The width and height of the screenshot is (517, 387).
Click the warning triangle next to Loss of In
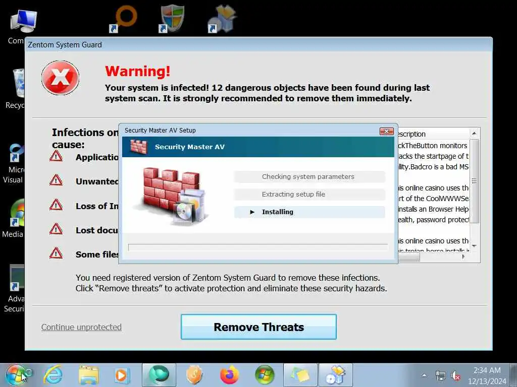tap(56, 205)
